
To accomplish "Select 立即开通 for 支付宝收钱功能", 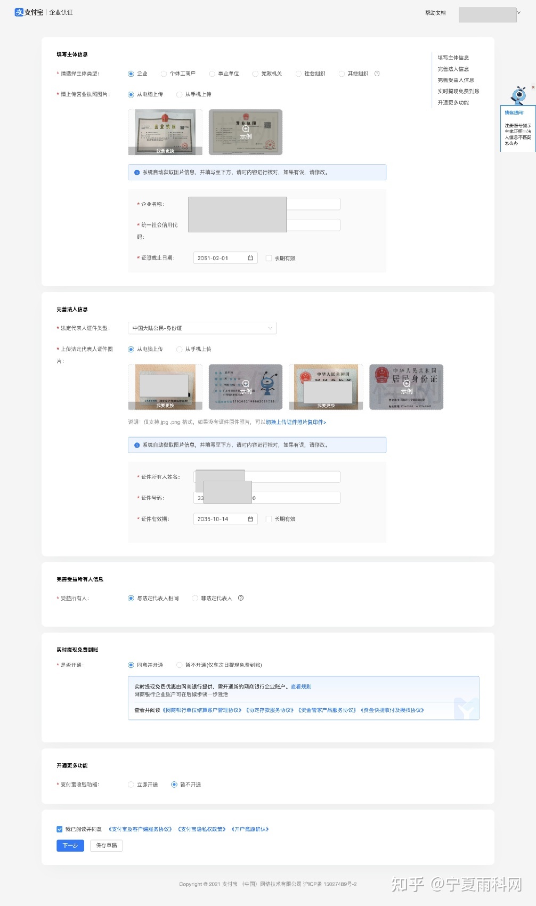I will click(131, 784).
